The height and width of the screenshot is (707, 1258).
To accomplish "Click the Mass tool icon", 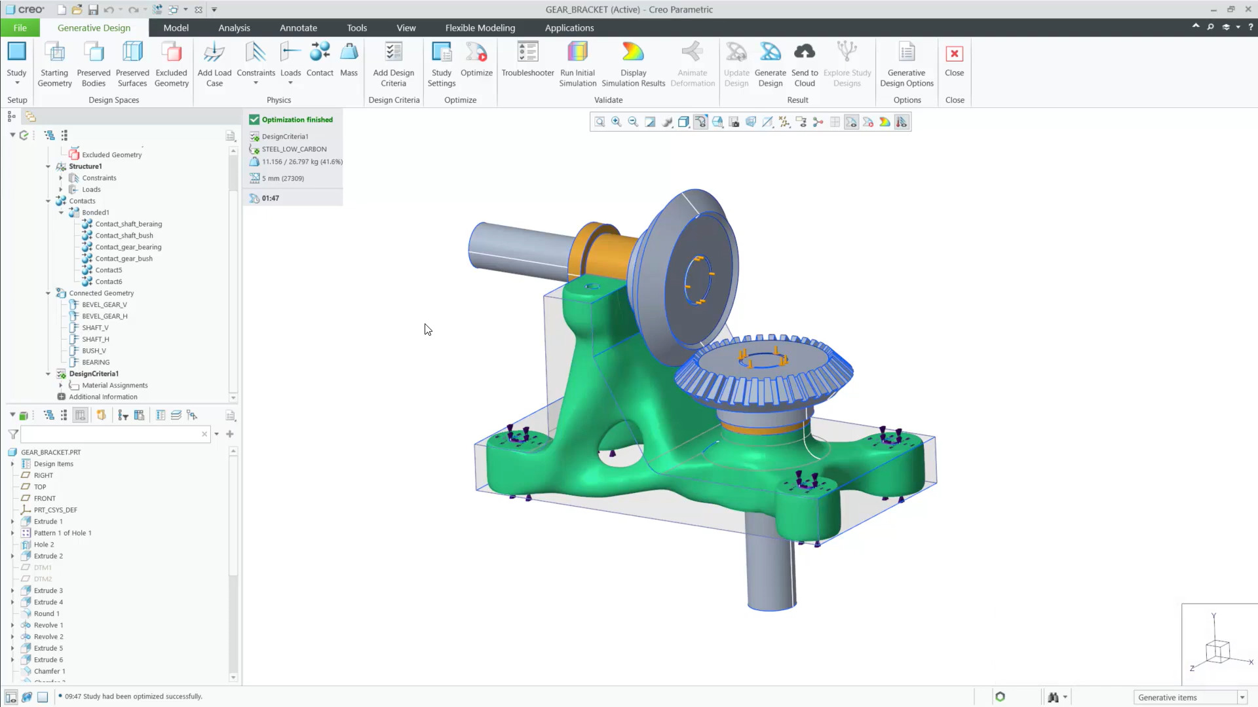I will (x=349, y=52).
